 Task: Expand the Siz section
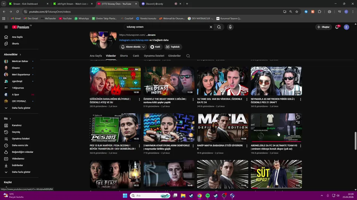coord(8,119)
